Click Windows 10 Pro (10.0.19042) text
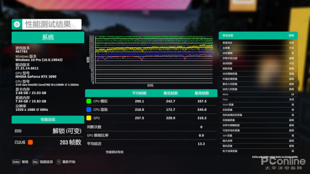Viewport: 310px width, 174px height. click(39, 60)
